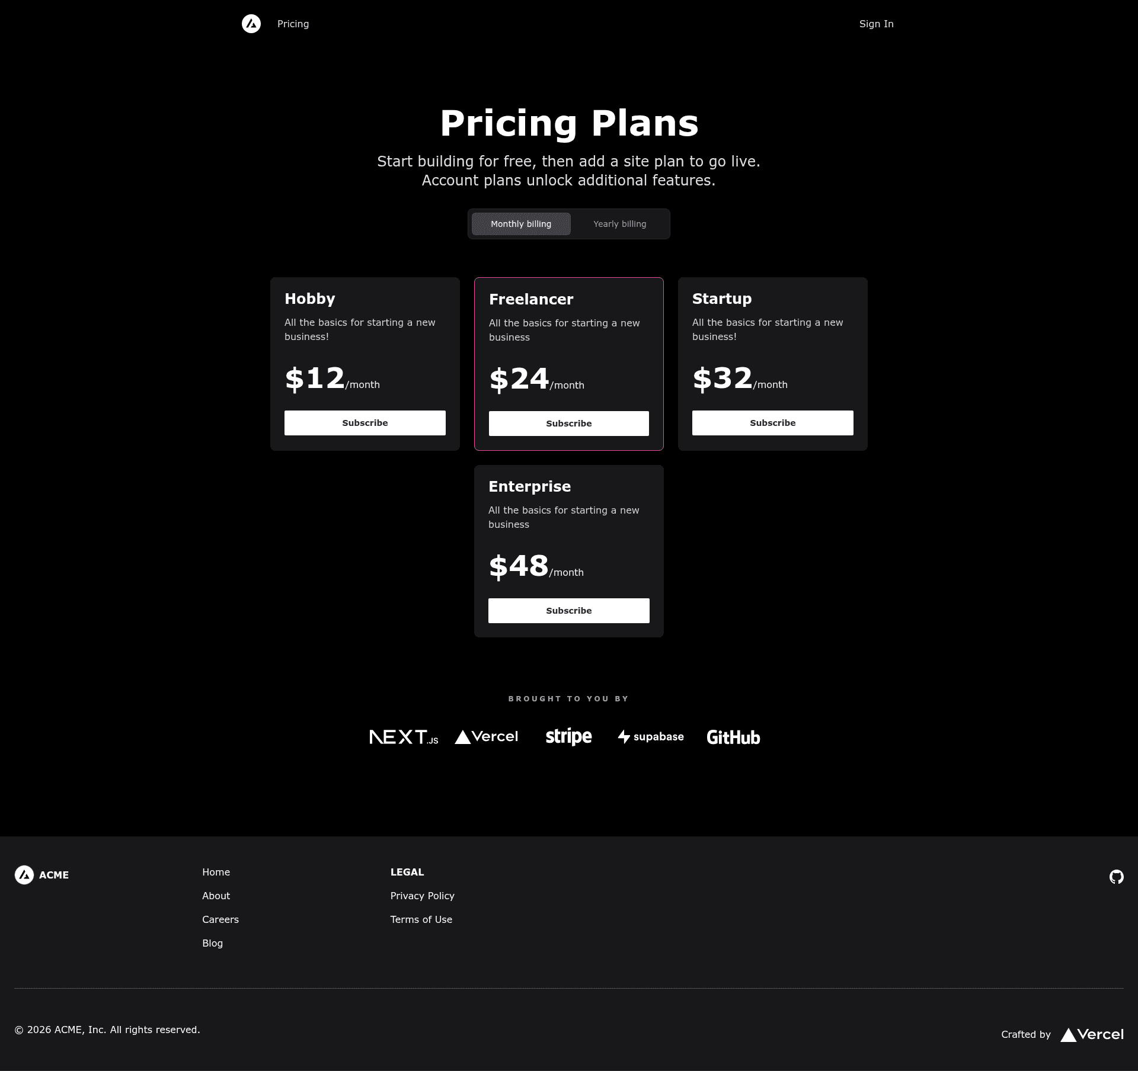Select Monthly billing option
The image size is (1138, 1071).
[521, 224]
